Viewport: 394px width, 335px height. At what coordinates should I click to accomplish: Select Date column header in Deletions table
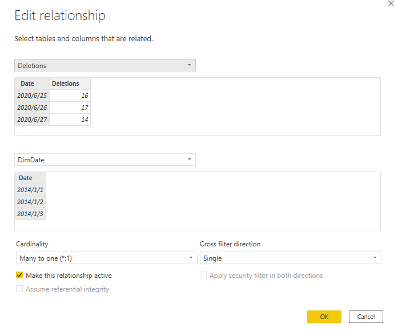pyautogui.click(x=32, y=83)
